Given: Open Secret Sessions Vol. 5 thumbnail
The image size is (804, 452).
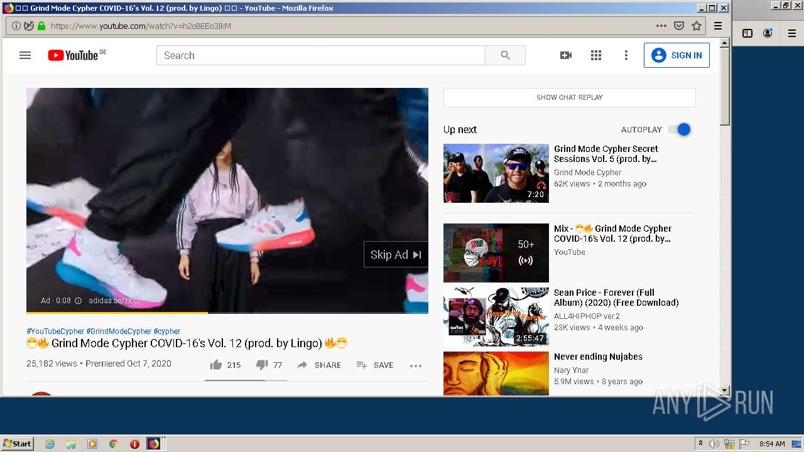Looking at the screenshot, I should pyautogui.click(x=496, y=173).
